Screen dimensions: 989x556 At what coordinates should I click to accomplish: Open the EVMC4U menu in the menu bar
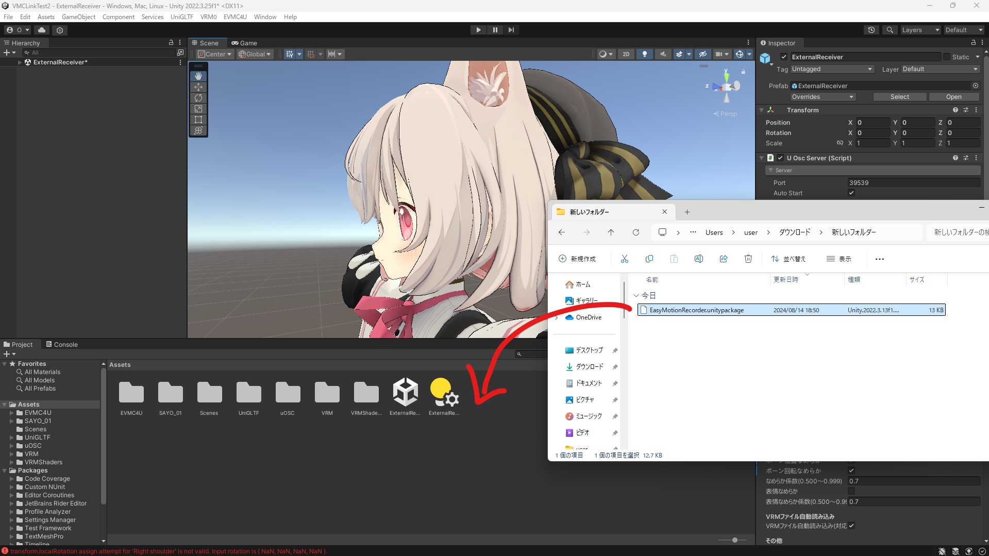click(x=235, y=16)
